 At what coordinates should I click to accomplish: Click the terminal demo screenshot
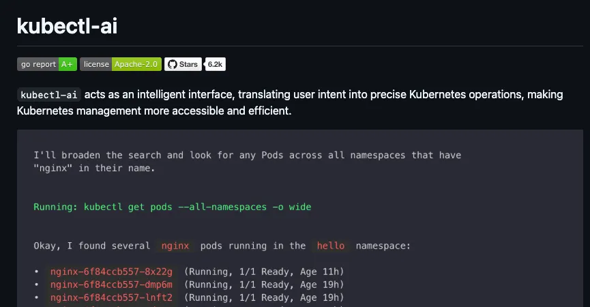tap(300, 218)
